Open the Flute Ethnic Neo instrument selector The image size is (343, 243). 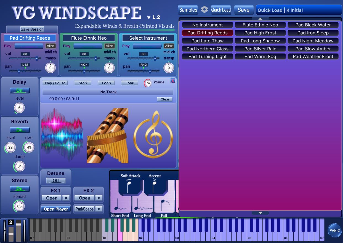(89, 38)
